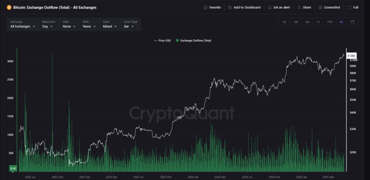This screenshot has height=180, width=370.
Task: Select the 1D time range
Action: 284,22
